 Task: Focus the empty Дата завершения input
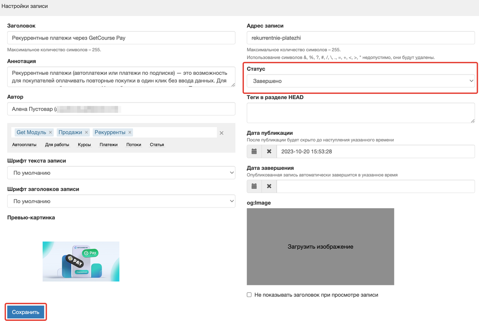[376, 186]
